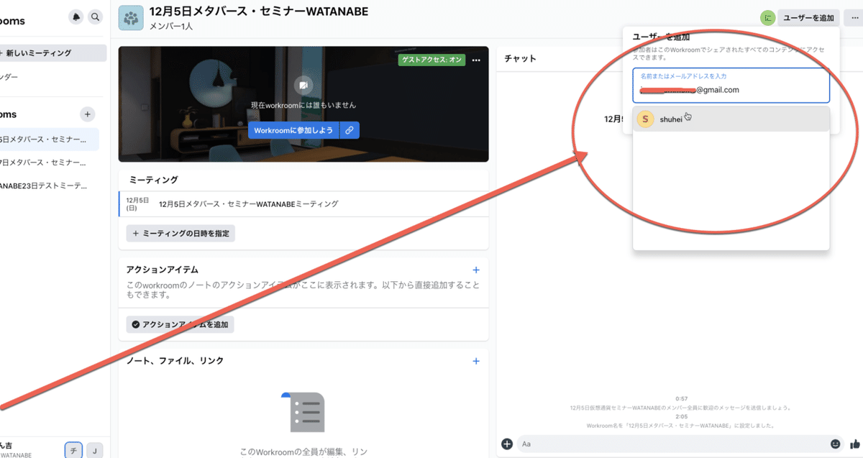This screenshot has height=458, width=863.
Task: Click the workroom group avatar icon
Action: (130, 18)
